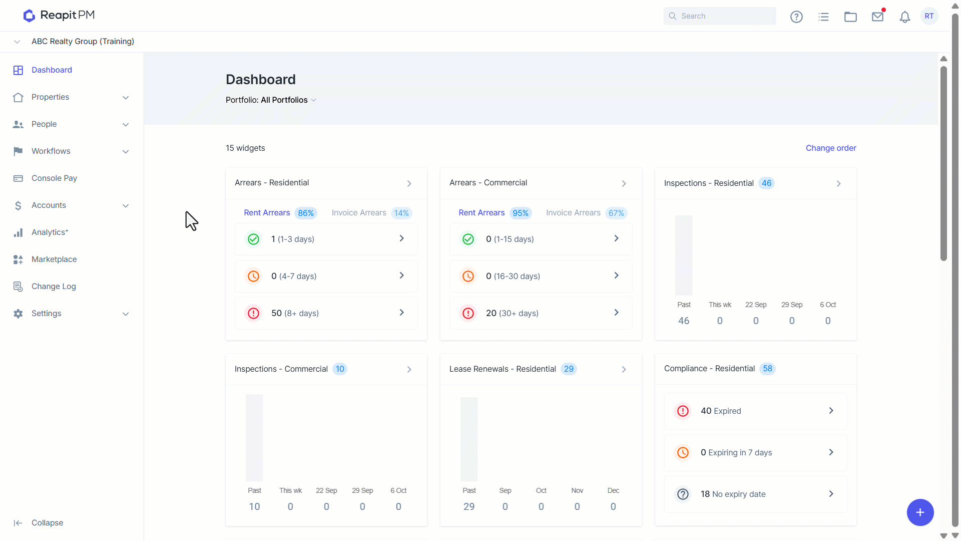Open the help question mark icon
The image size is (961, 541).
pyautogui.click(x=796, y=17)
